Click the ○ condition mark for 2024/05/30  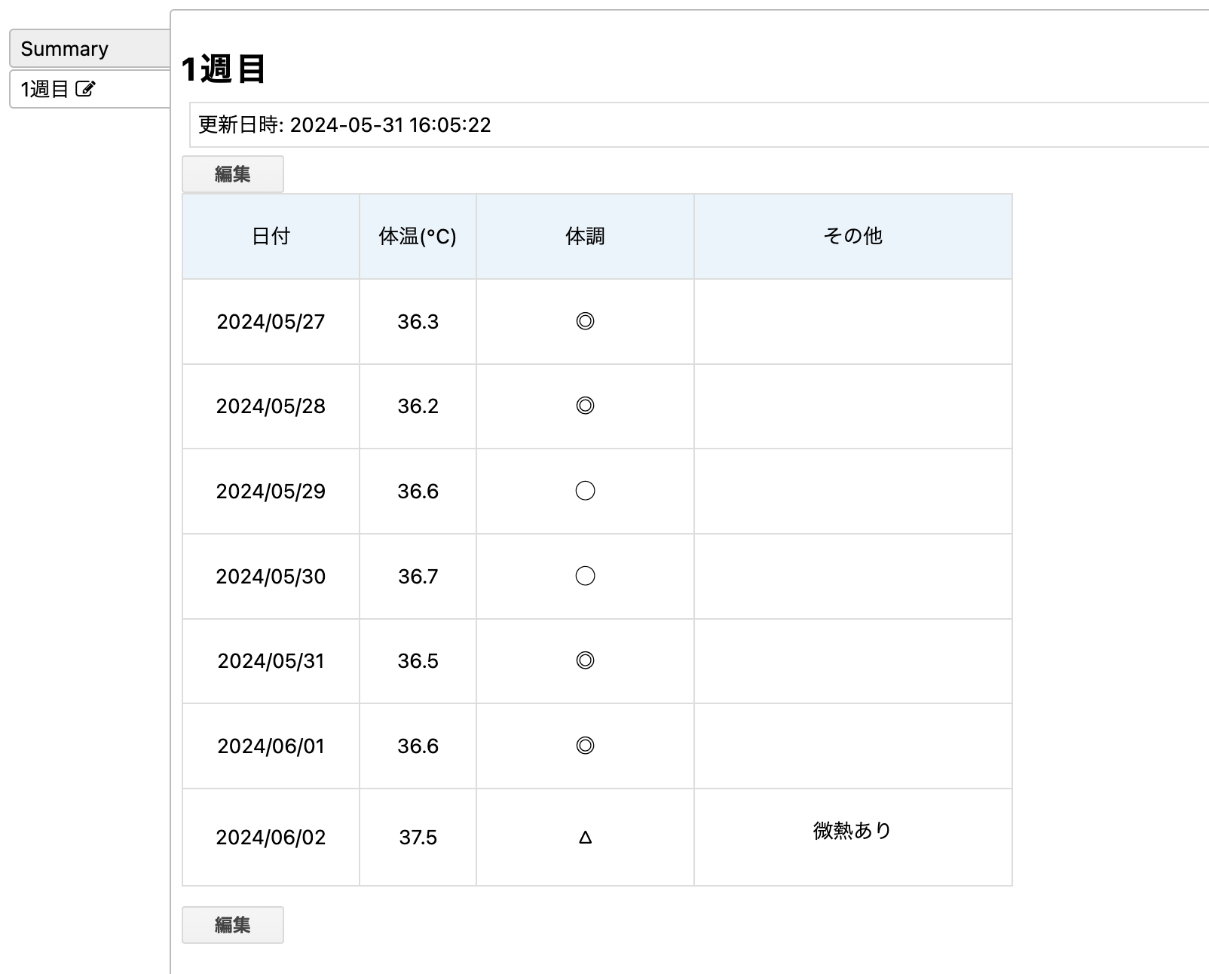point(585,576)
